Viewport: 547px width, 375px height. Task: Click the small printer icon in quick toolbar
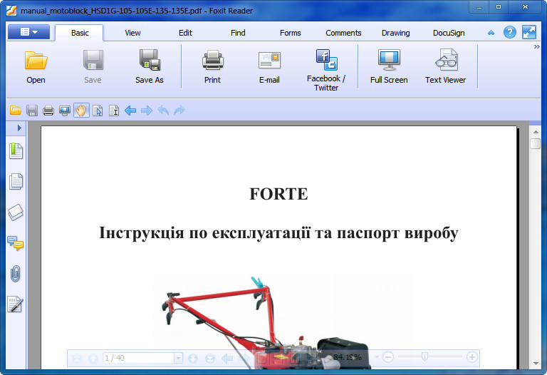point(48,111)
